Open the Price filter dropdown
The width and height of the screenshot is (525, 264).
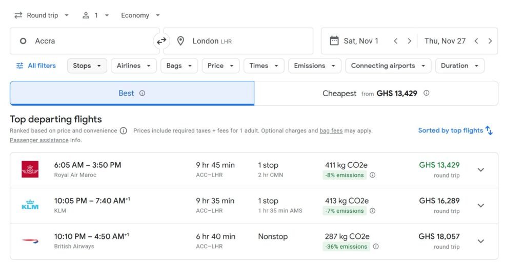[x=220, y=66]
